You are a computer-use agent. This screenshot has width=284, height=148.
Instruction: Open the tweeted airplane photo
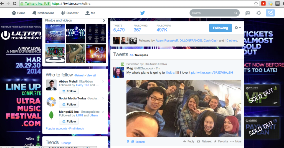point(184,109)
